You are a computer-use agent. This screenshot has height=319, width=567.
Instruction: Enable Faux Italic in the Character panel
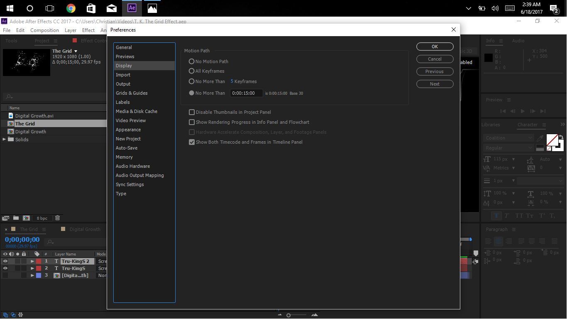click(507, 216)
